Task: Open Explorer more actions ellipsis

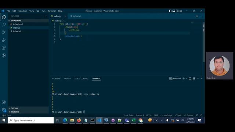Action: coord(45,16)
